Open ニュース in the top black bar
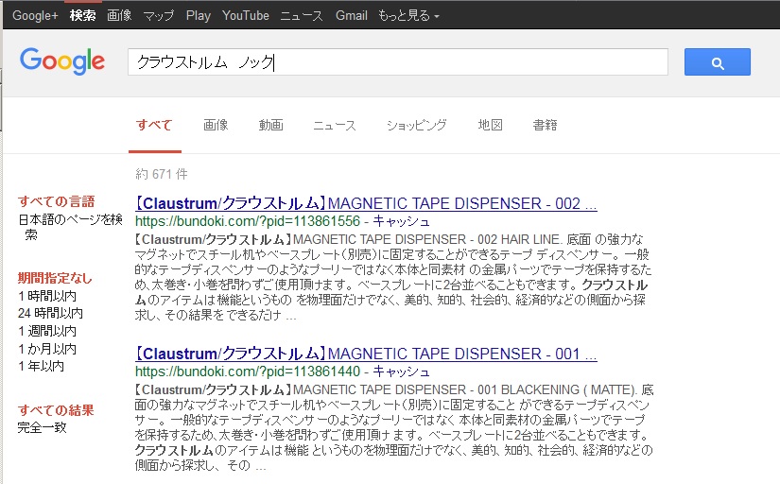The image size is (780, 484). click(302, 16)
